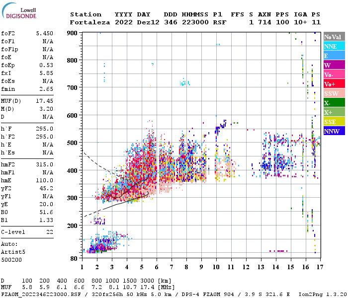Click the PPS value 100
This screenshot has height=298, width=348.
pyautogui.click(x=282, y=22)
